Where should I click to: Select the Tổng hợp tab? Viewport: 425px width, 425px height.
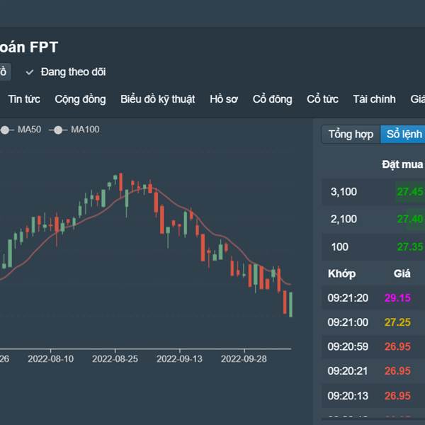[351, 134]
